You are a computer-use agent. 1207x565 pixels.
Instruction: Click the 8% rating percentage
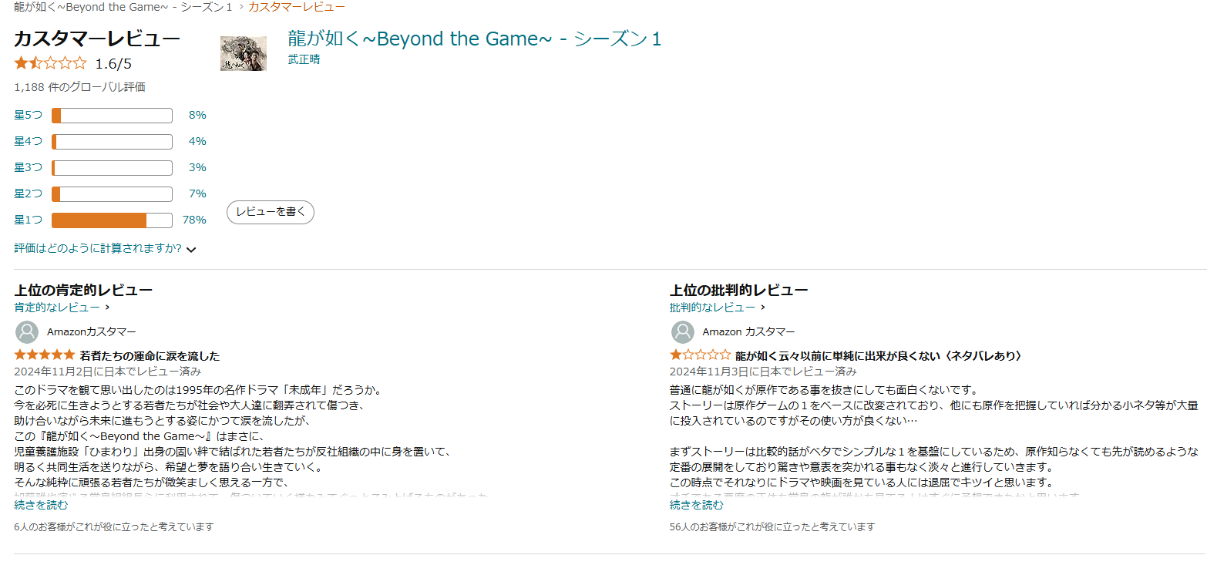(x=197, y=115)
